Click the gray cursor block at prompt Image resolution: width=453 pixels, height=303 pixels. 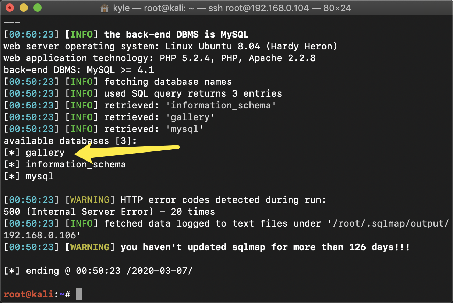[79, 294]
